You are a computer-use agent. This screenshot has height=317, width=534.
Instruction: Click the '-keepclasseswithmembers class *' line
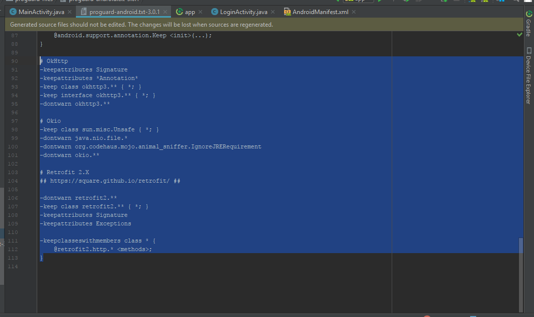click(x=98, y=241)
